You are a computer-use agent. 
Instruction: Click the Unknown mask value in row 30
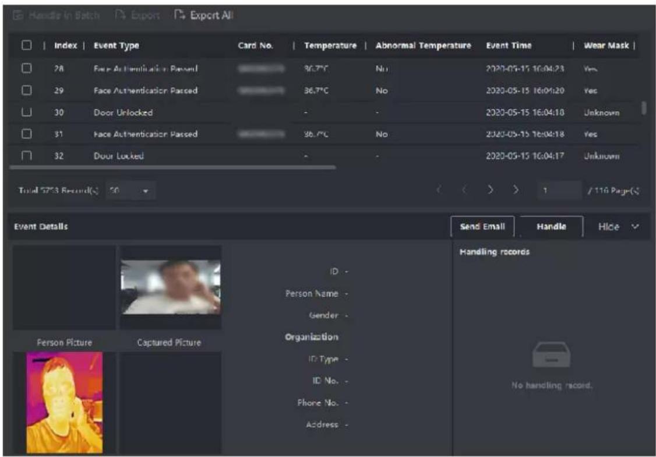602,113
